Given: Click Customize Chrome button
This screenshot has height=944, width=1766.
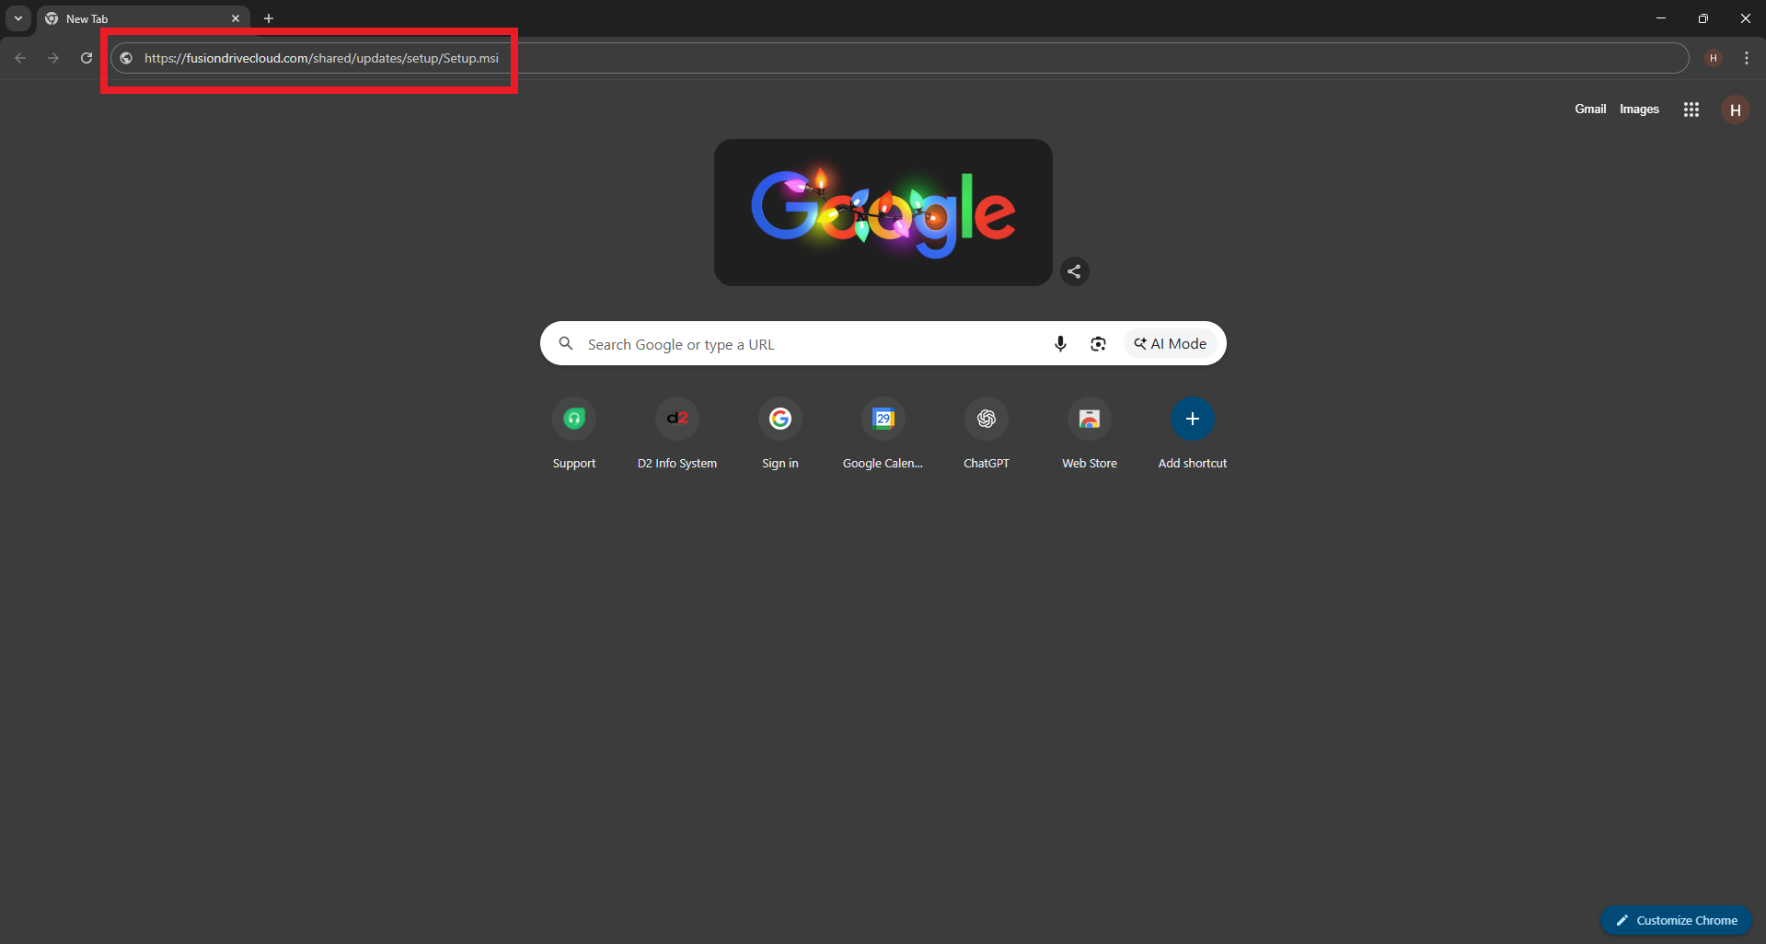Looking at the screenshot, I should (1676, 920).
